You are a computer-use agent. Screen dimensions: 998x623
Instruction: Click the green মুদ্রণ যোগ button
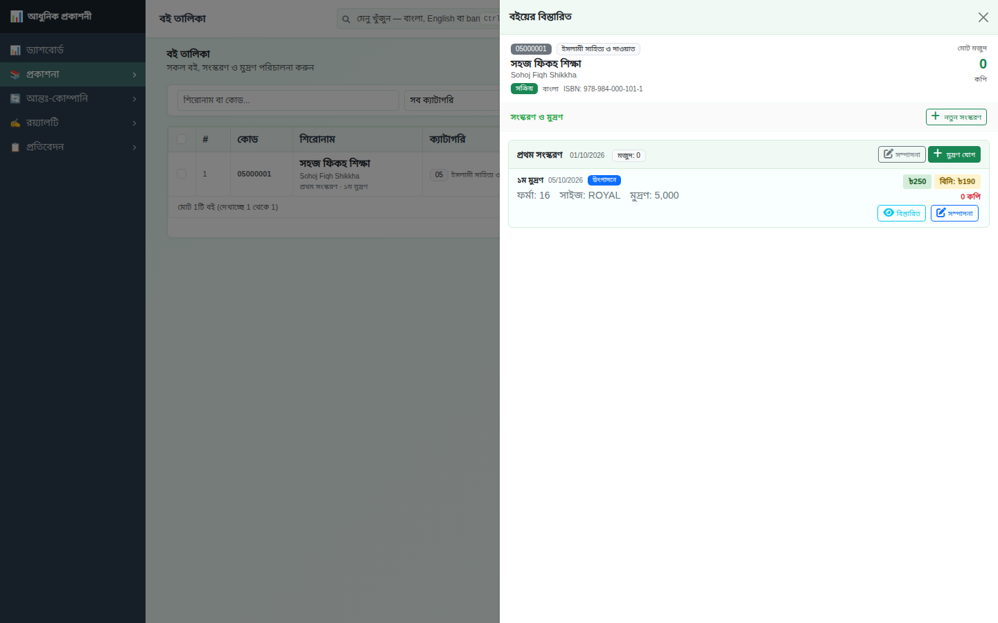coord(954,154)
